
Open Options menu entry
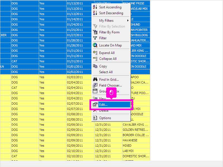(105, 118)
